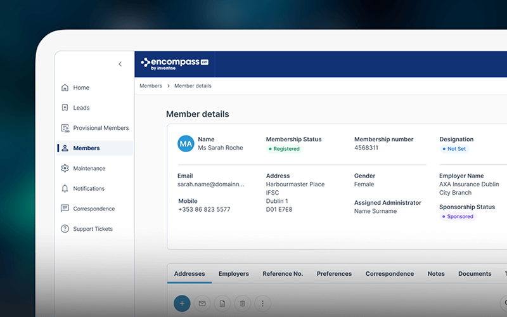The image size is (507, 317).
Task: Click the Home icon in the sidebar
Action: (65, 87)
